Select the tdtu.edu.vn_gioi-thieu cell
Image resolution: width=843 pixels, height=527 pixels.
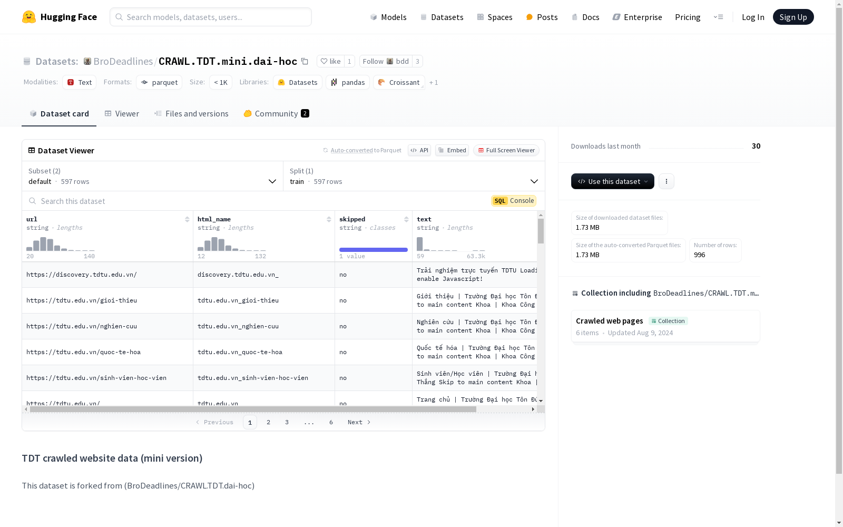(x=264, y=300)
